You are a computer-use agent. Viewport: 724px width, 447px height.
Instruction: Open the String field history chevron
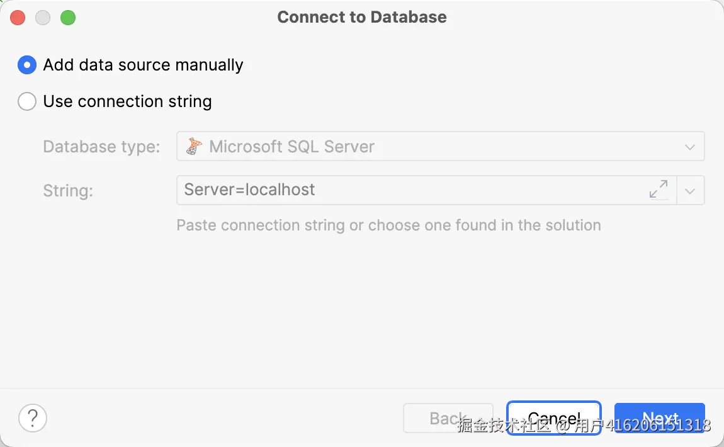[690, 191]
